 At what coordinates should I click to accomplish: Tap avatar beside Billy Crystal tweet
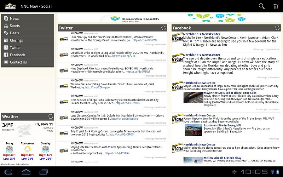[x=64, y=133]
